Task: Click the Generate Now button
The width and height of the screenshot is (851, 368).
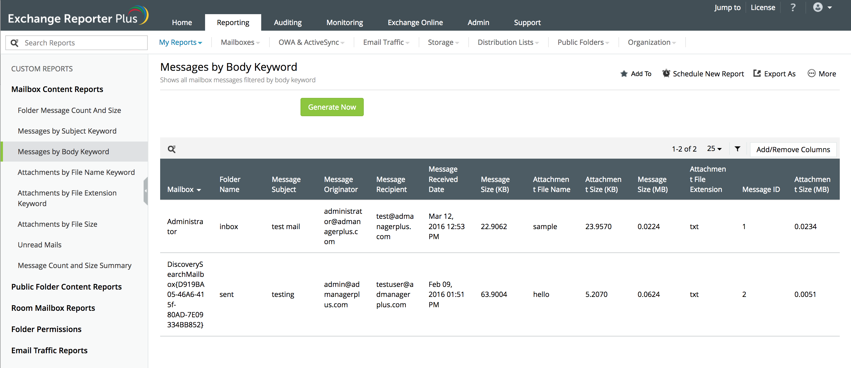Action: 332,107
